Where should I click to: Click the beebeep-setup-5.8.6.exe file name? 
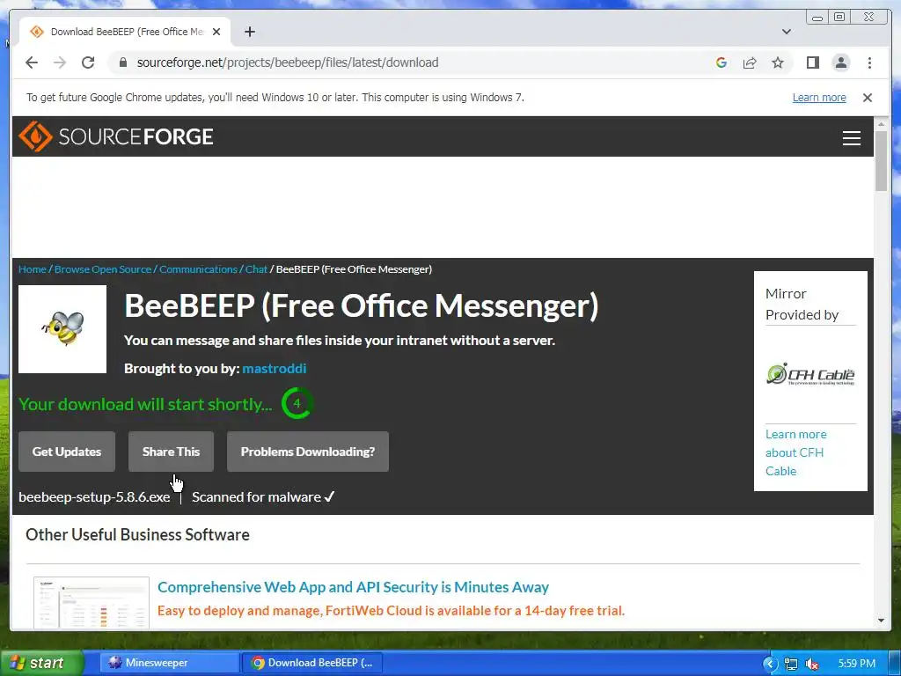[94, 497]
